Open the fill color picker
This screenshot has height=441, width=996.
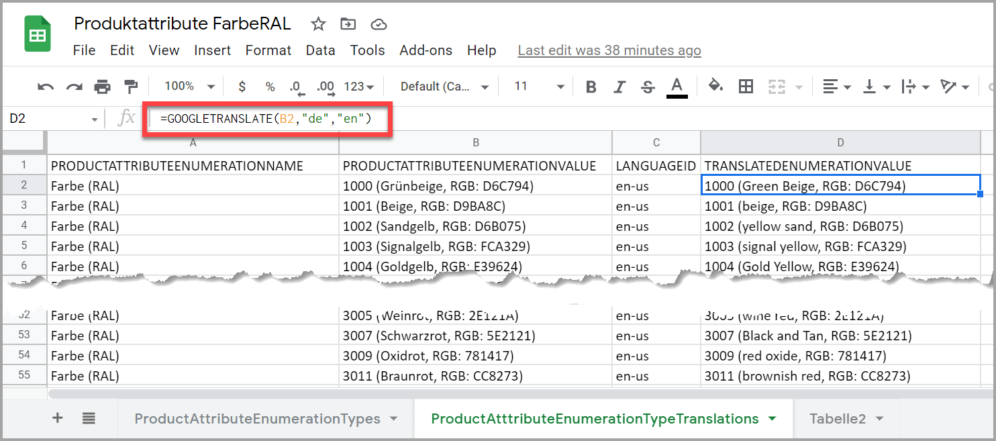click(715, 86)
